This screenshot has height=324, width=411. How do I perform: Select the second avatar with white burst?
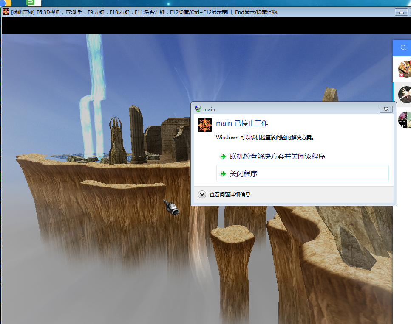(x=405, y=95)
